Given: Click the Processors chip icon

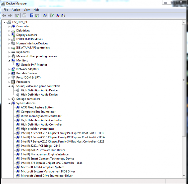Looking at the screenshot, I should (x=13, y=82).
